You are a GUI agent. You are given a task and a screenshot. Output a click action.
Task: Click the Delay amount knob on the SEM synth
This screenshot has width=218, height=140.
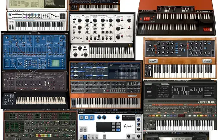tap(118, 37)
